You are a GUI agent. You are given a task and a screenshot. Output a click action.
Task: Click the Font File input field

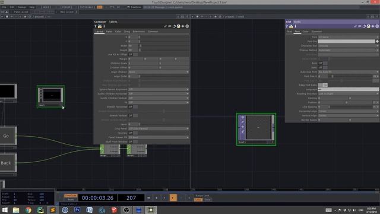pos(347,42)
